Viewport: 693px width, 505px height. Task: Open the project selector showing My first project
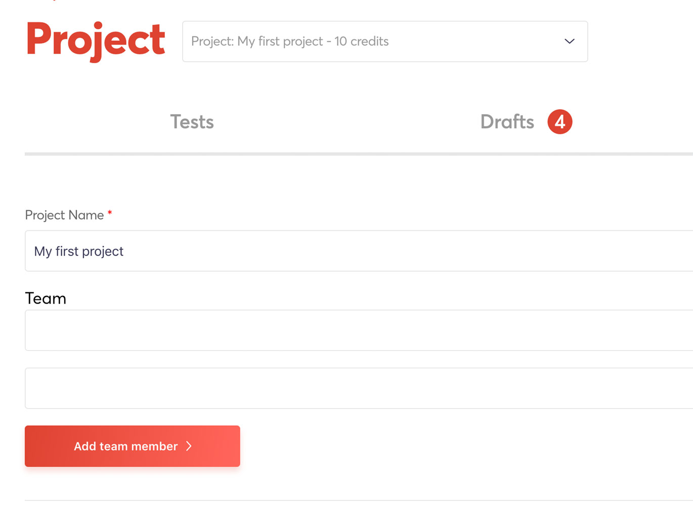[384, 41]
